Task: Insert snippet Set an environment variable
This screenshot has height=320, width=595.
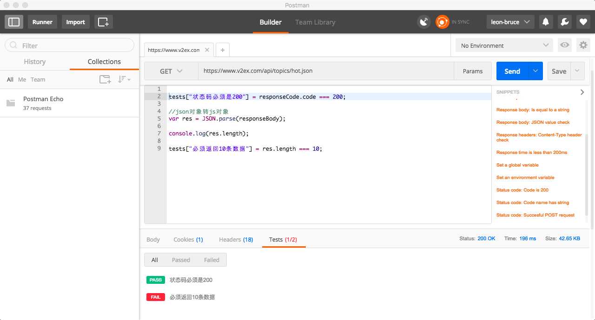Action: [x=525, y=177]
